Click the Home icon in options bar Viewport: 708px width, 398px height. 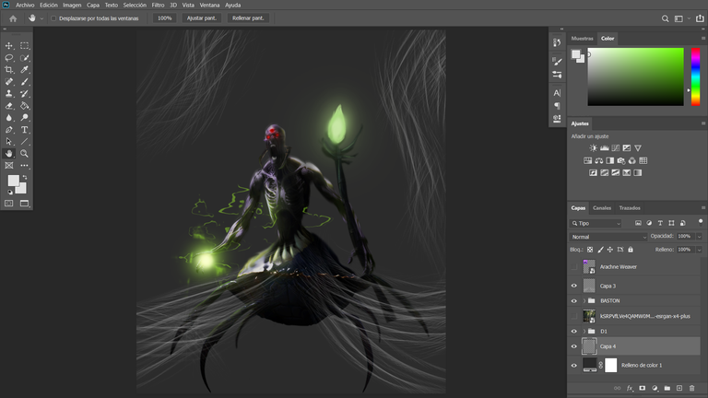13,18
